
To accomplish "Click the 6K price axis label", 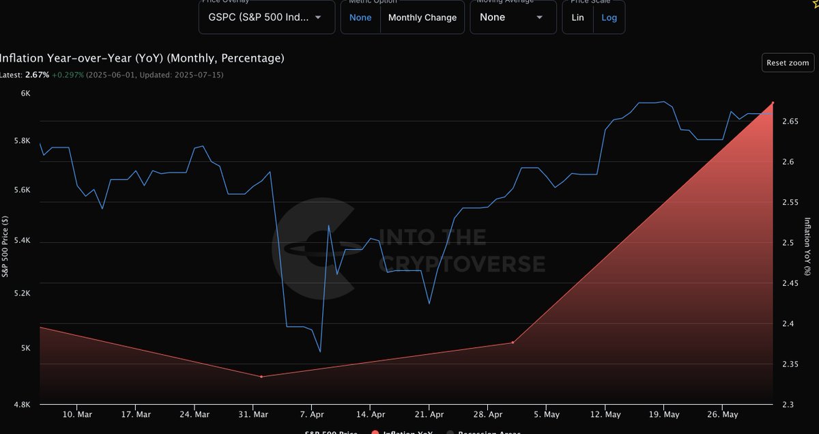I will [x=25, y=93].
